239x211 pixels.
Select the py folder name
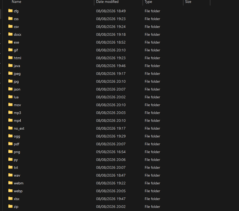pyautogui.click(x=16, y=160)
